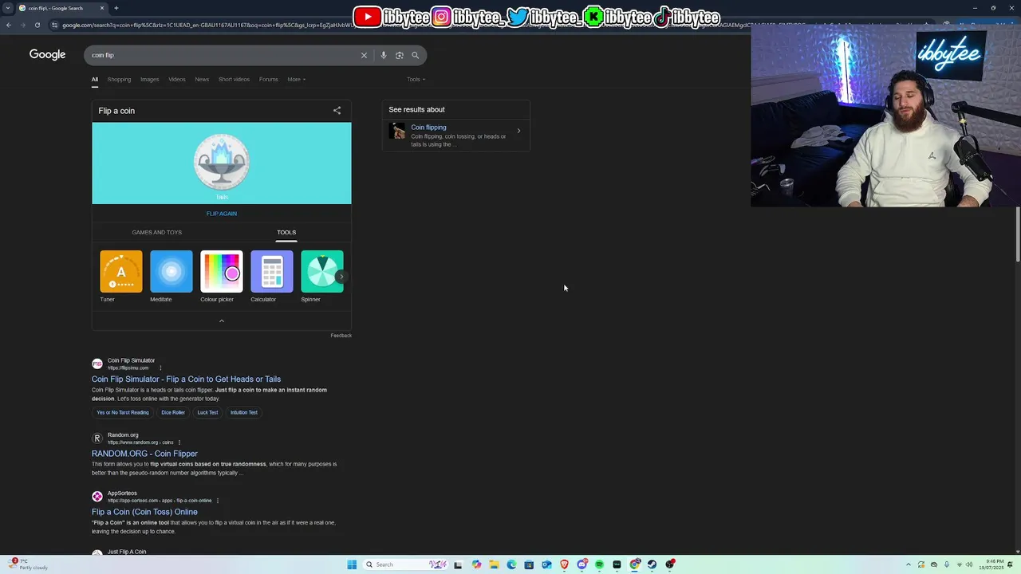Expand the search Tools dropdown
Viewport: 1021px width, 574px height.
tap(416, 79)
